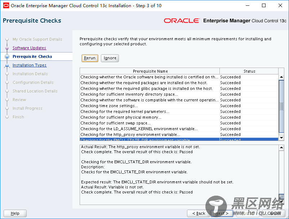Image resolution: width=289 pixels, height=219 pixels.
Task: Select row 'Checking for sufficient physical memory'
Action: [179, 117]
